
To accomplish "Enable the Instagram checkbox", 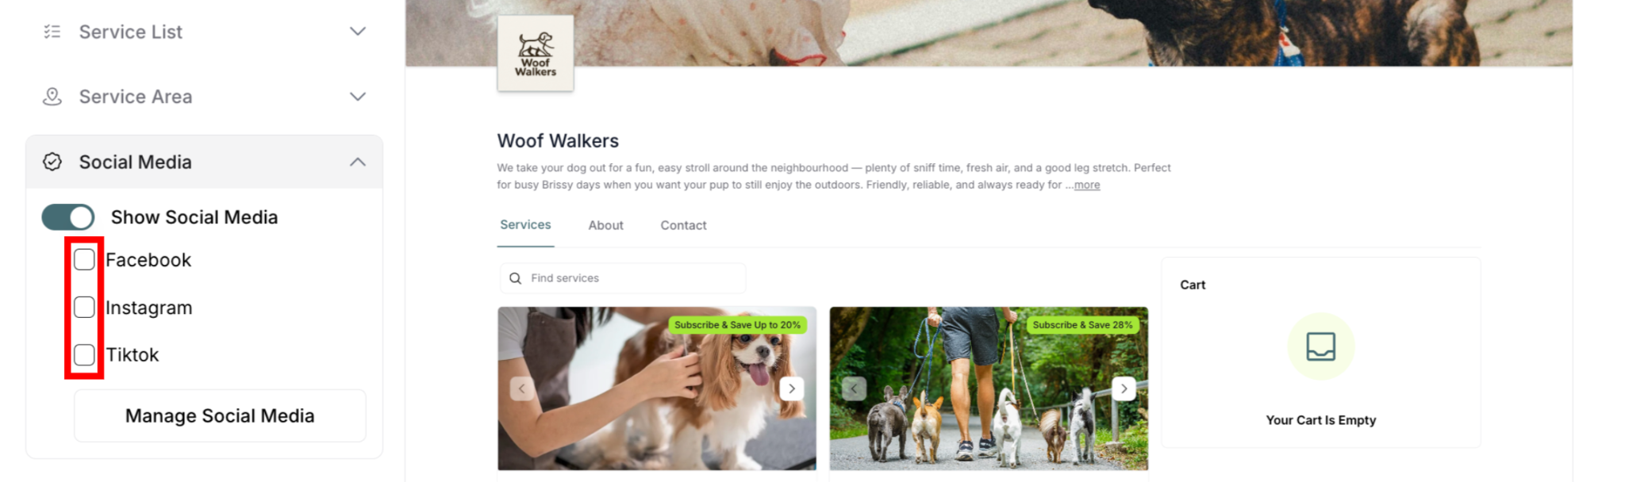I will tap(84, 307).
